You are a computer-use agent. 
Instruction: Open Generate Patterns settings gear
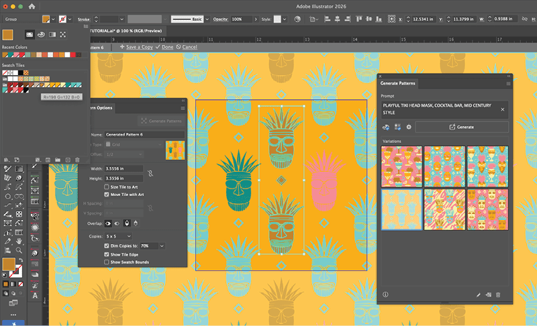[x=407, y=127]
